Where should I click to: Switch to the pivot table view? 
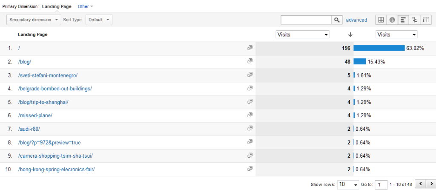click(425, 20)
